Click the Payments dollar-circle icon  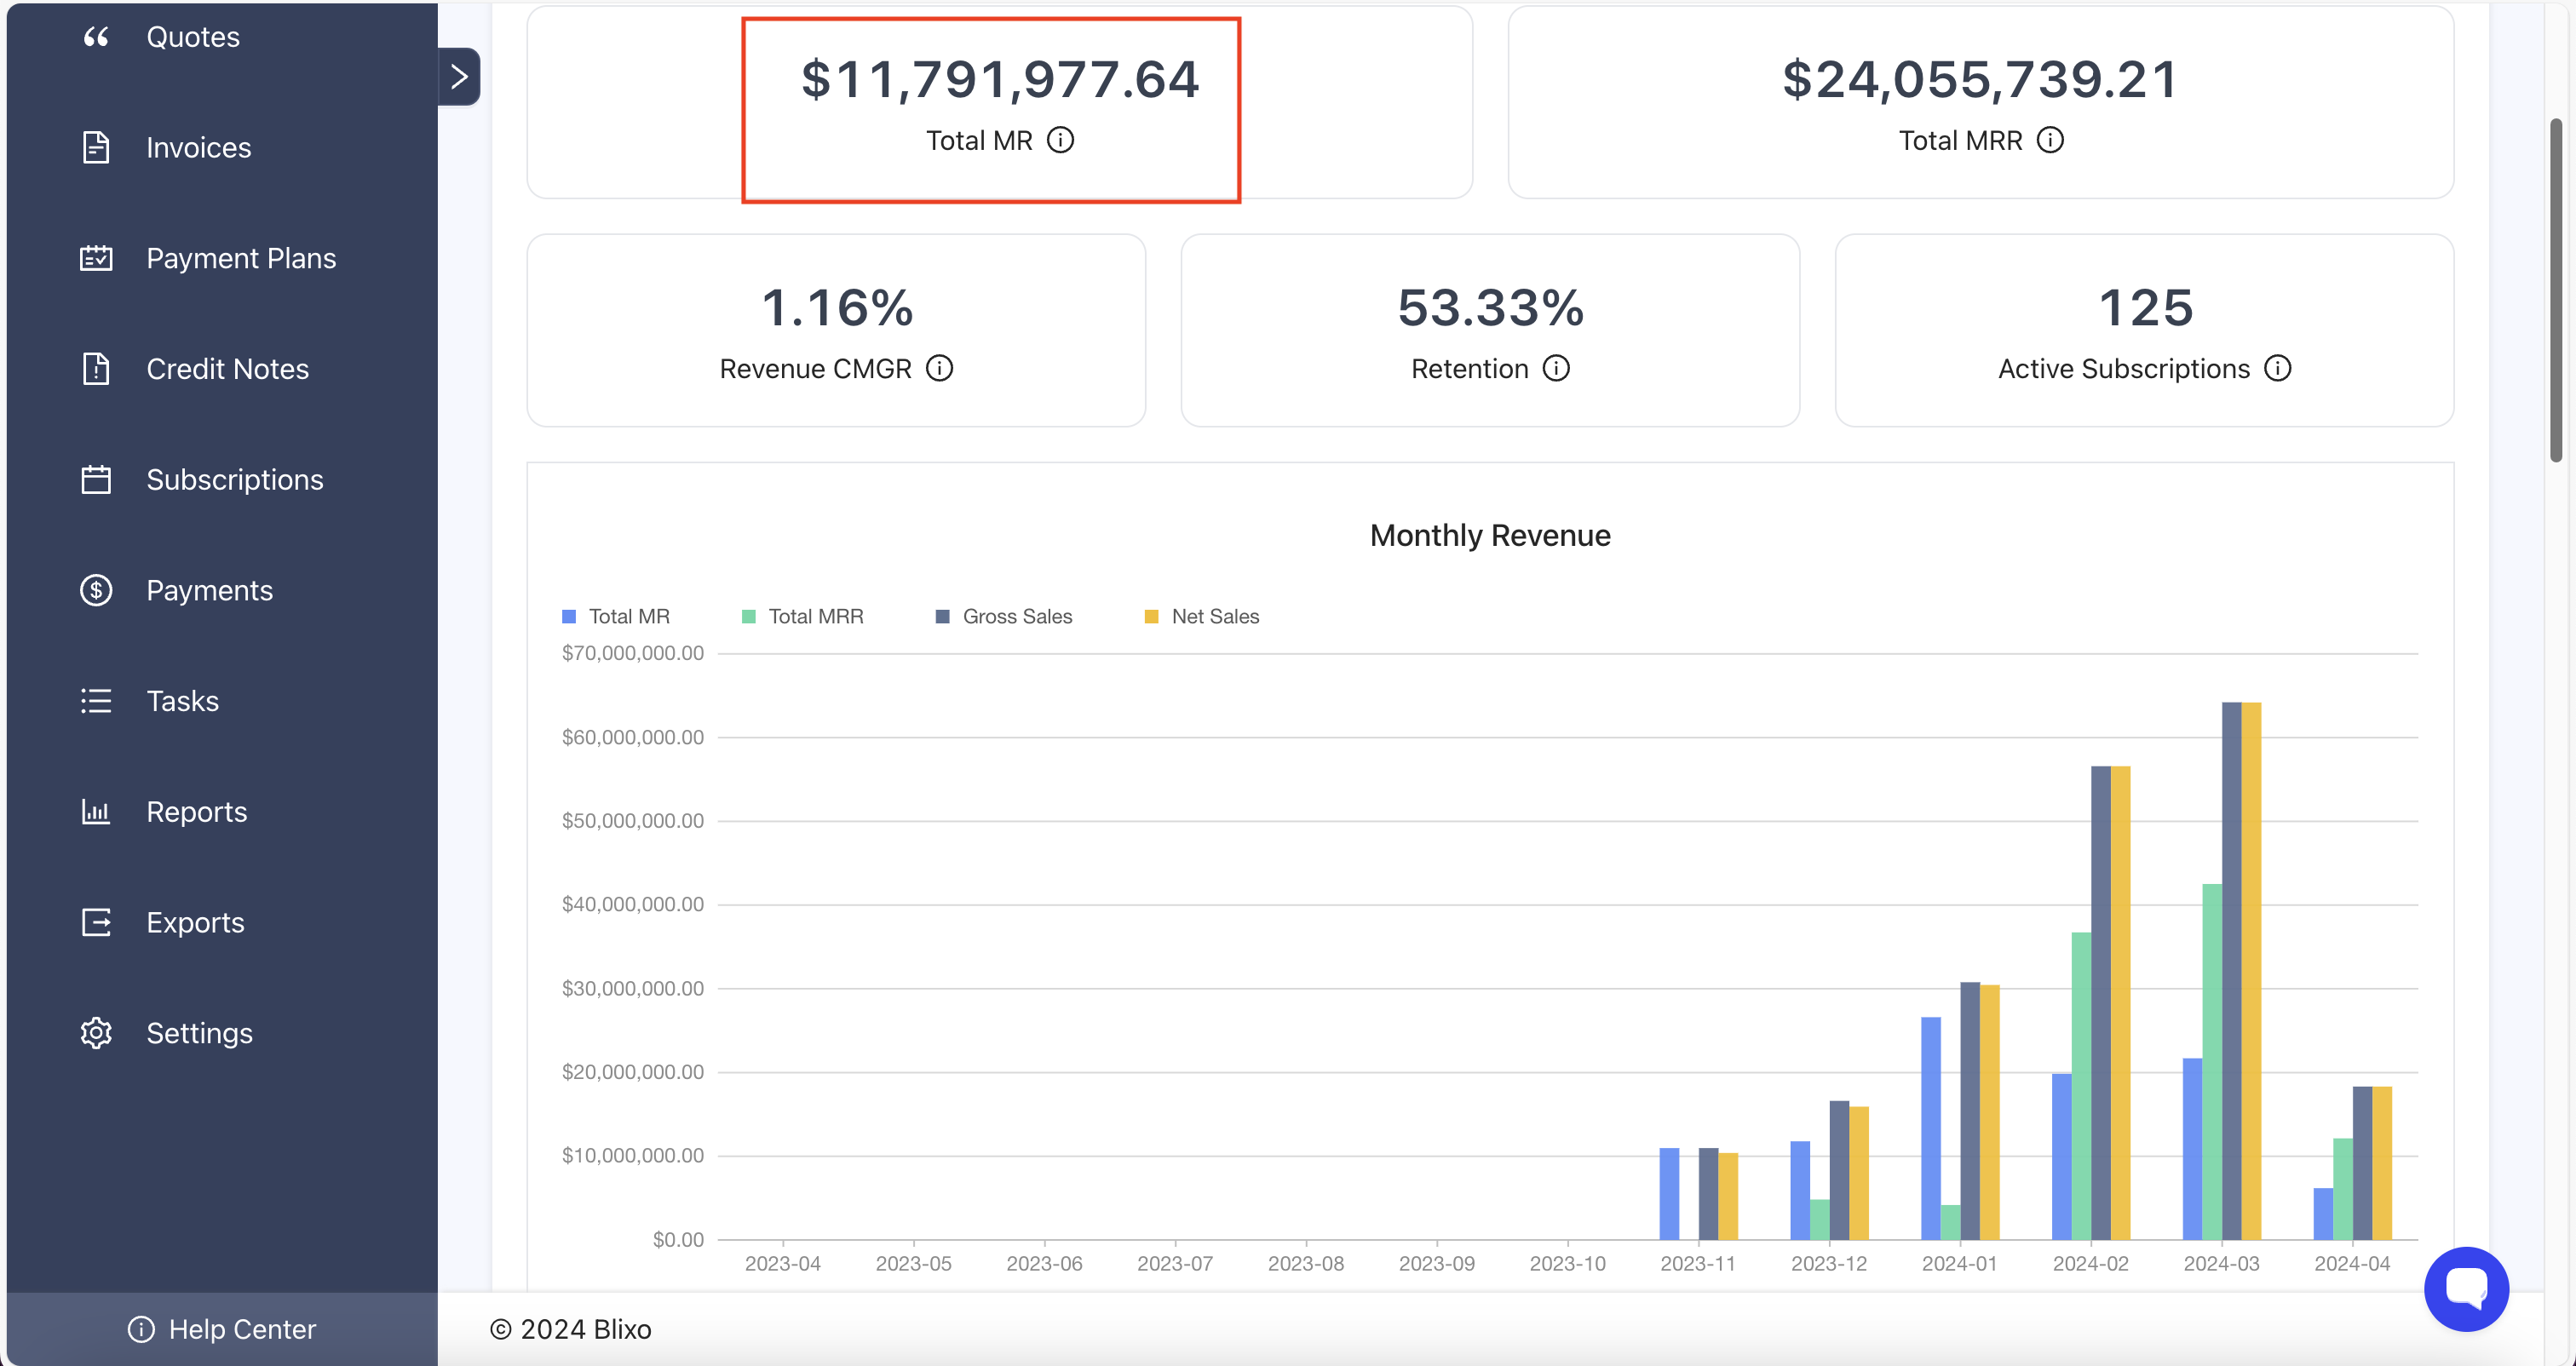point(95,590)
